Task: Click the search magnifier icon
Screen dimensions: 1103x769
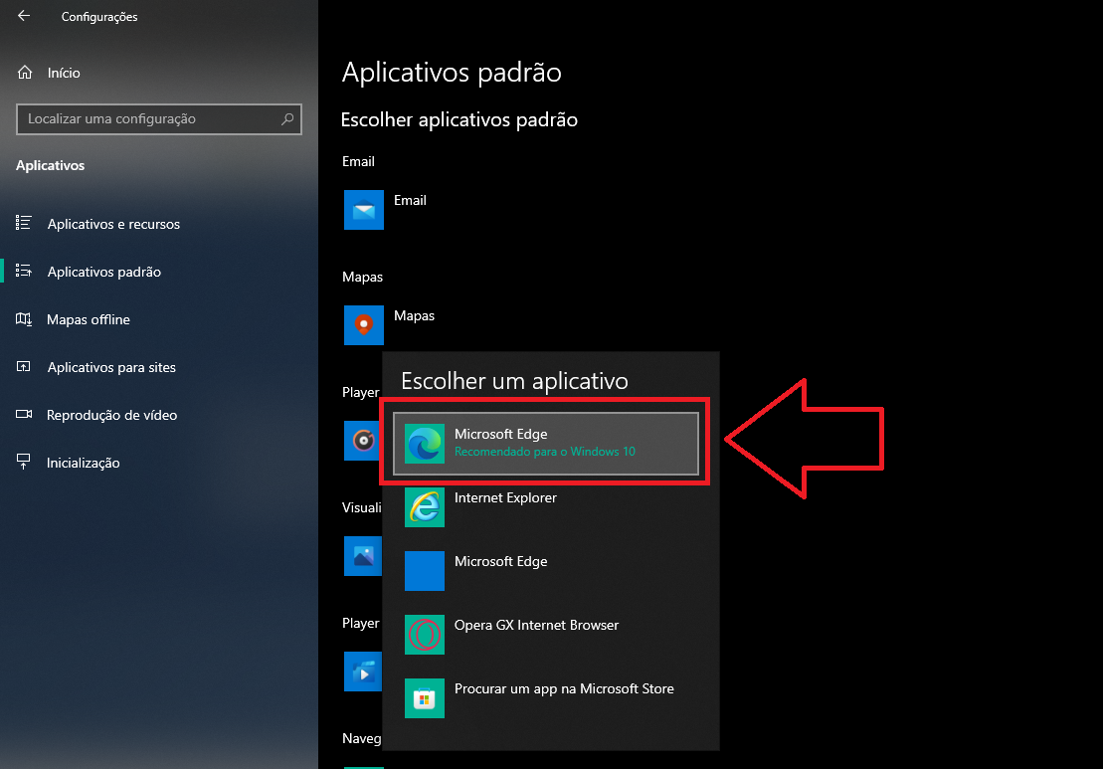Action: pyautogui.click(x=287, y=119)
